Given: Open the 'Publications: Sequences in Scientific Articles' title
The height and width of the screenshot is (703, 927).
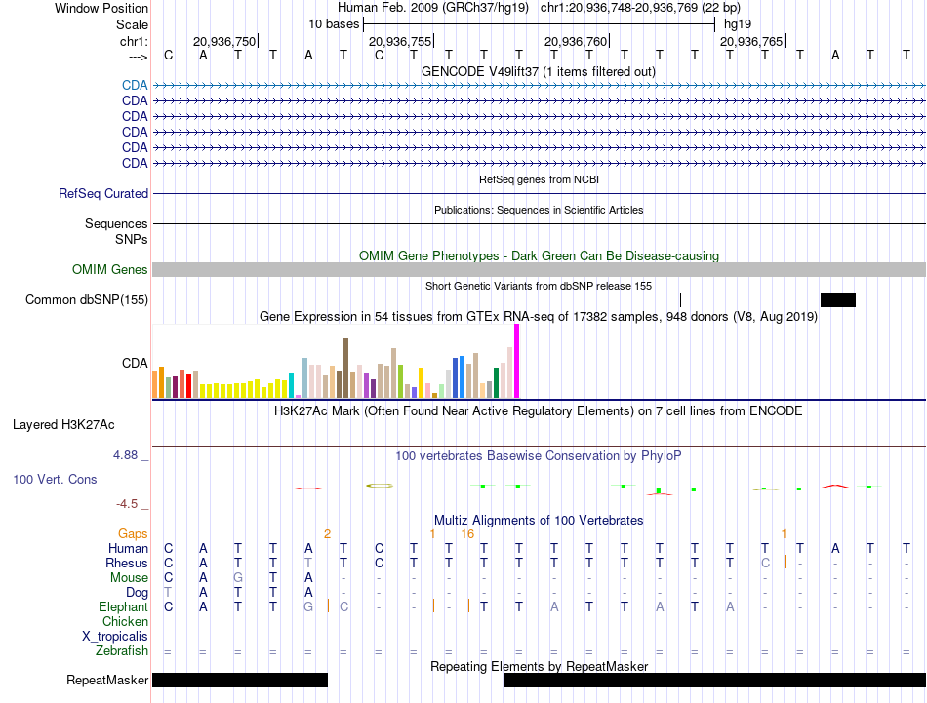Looking at the screenshot, I should [x=539, y=210].
